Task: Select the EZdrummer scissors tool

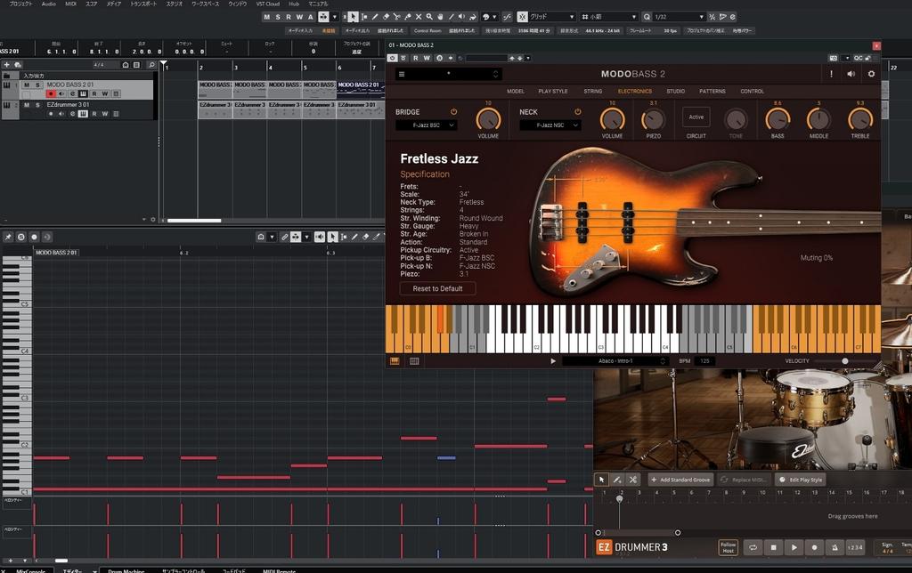Action: click(632, 480)
